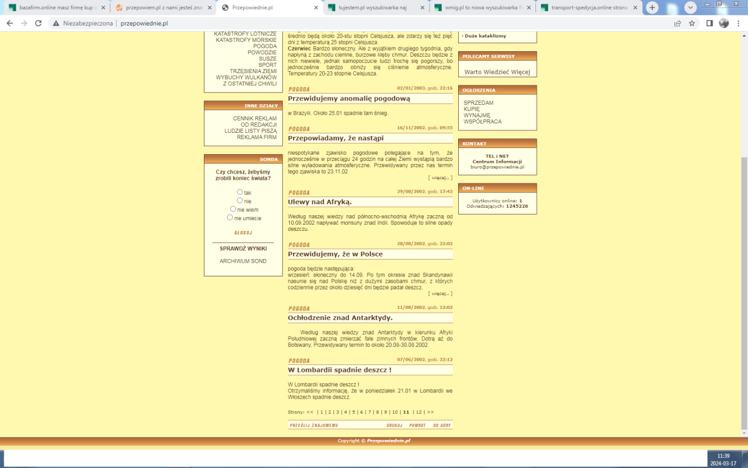This screenshot has width=748, height=468.
Task: Click the browser back arrow
Action: [x=9, y=23]
